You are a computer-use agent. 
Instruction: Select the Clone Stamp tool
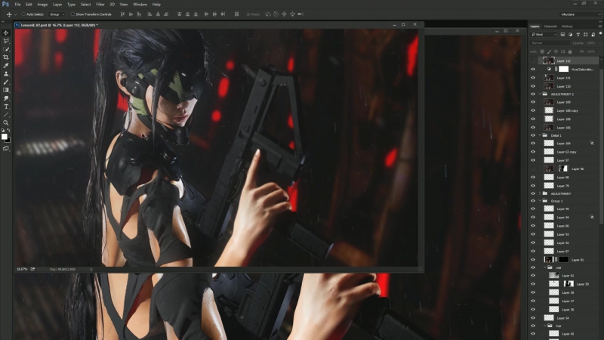(x=6, y=73)
